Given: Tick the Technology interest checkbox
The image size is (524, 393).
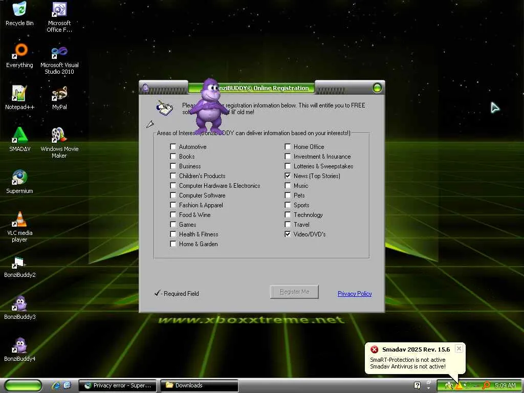Looking at the screenshot, I should pos(288,214).
